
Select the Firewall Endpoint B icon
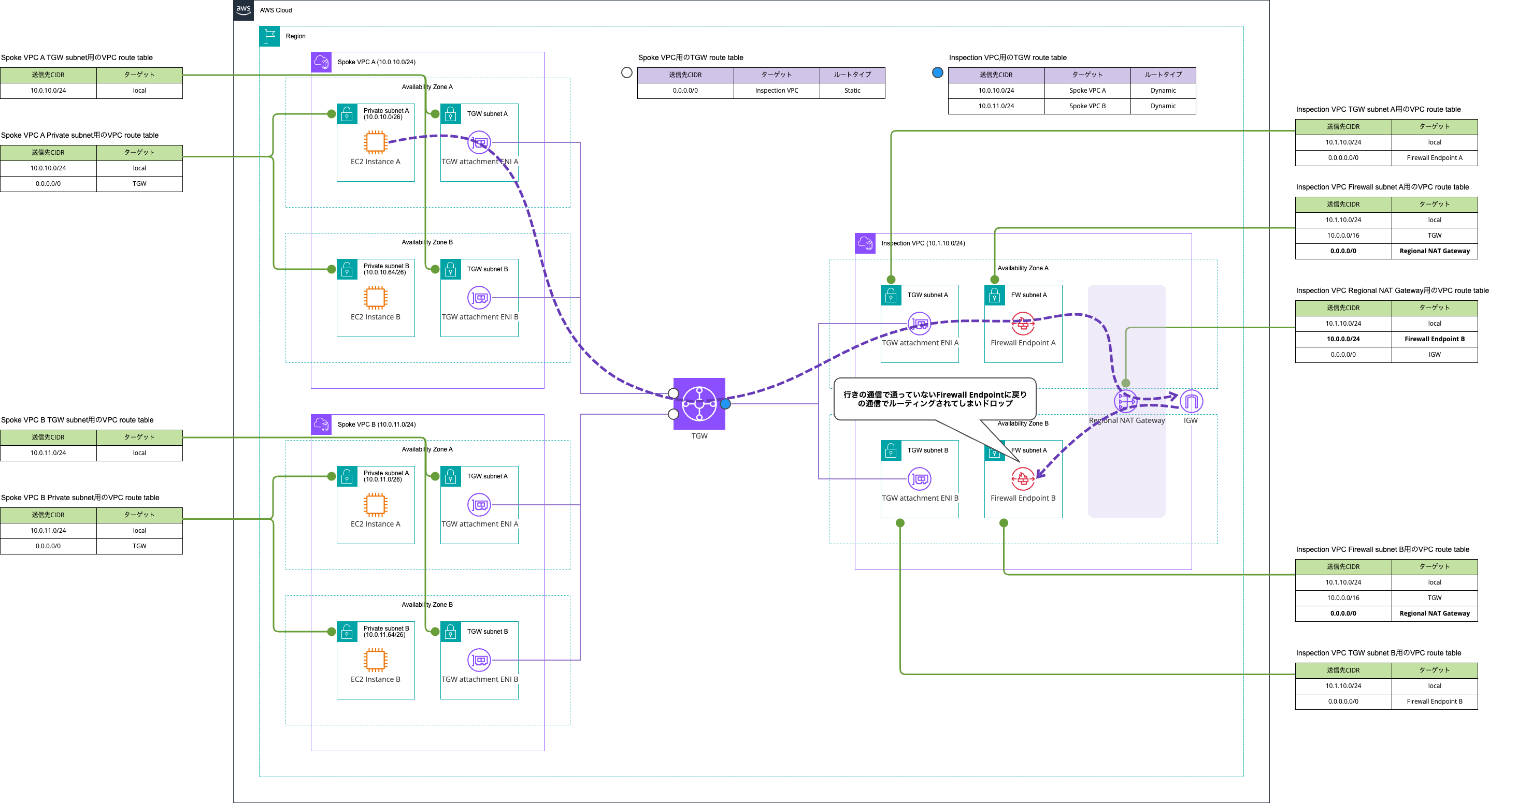[x=1023, y=479]
